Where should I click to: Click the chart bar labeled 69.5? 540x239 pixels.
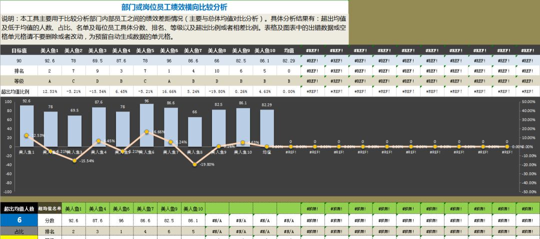click(74, 131)
